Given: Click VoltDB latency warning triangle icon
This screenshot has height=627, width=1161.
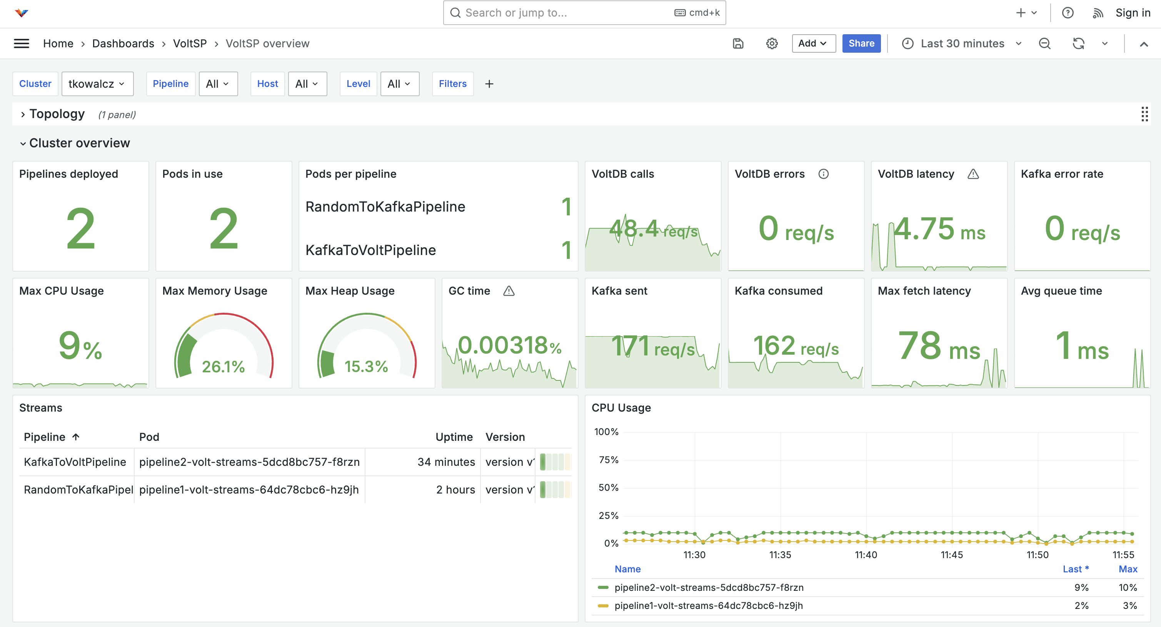Looking at the screenshot, I should point(973,174).
